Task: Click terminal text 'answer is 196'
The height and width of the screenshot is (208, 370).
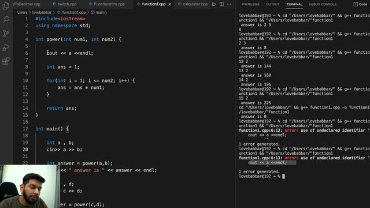Action: pyautogui.click(x=256, y=84)
